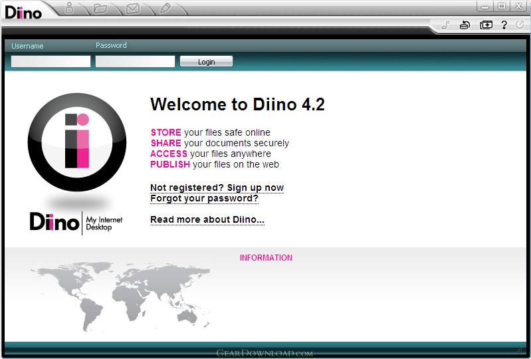The height and width of the screenshot is (359, 531).
Task: Click 'SHARE your documents securely' text
Action: [220, 143]
